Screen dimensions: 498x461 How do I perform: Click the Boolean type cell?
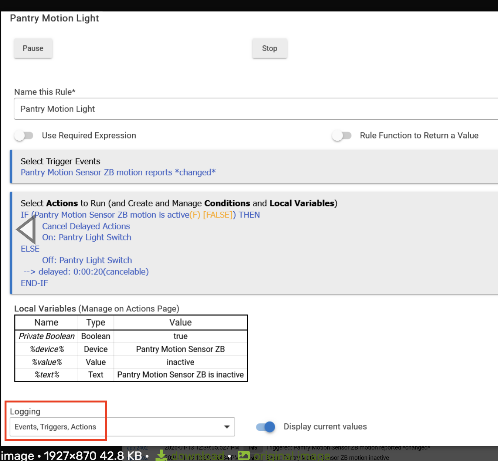click(96, 336)
